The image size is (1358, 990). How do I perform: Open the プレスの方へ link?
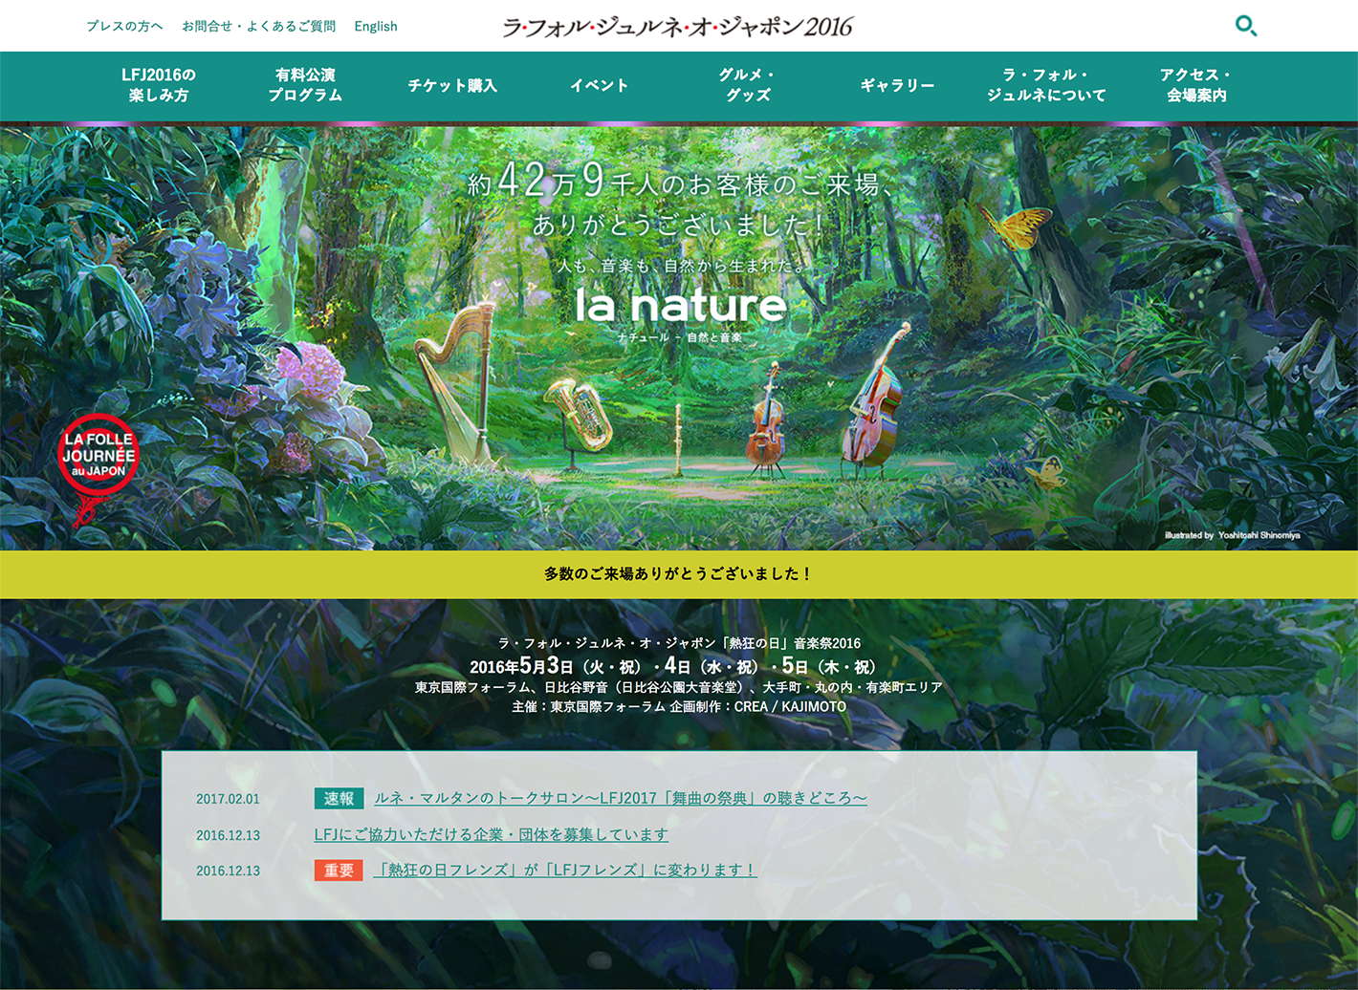tap(124, 26)
